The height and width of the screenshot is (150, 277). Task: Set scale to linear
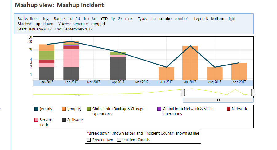point(35,19)
